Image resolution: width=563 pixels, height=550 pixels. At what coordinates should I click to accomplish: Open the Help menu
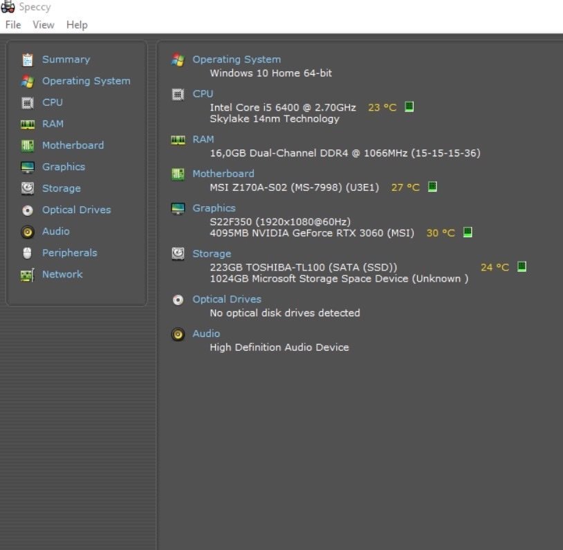[77, 25]
